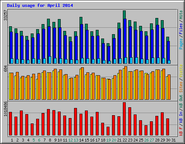Click the x-axis day label "10"
Screen dimensions: 185x144
[60, 140]
